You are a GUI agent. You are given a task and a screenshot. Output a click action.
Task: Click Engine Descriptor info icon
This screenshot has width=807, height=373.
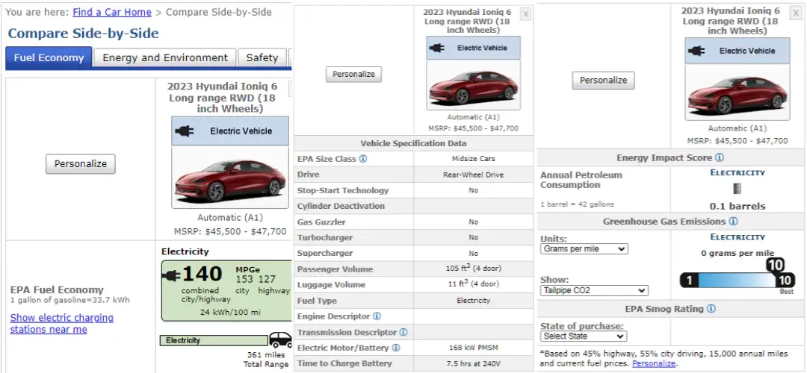(x=377, y=316)
